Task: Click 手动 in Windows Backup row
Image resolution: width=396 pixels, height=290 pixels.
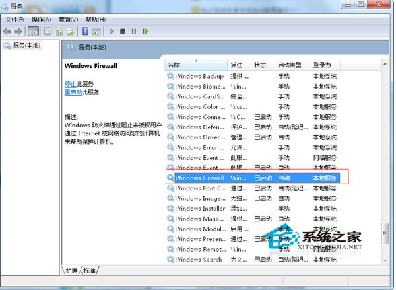Action: [x=284, y=76]
